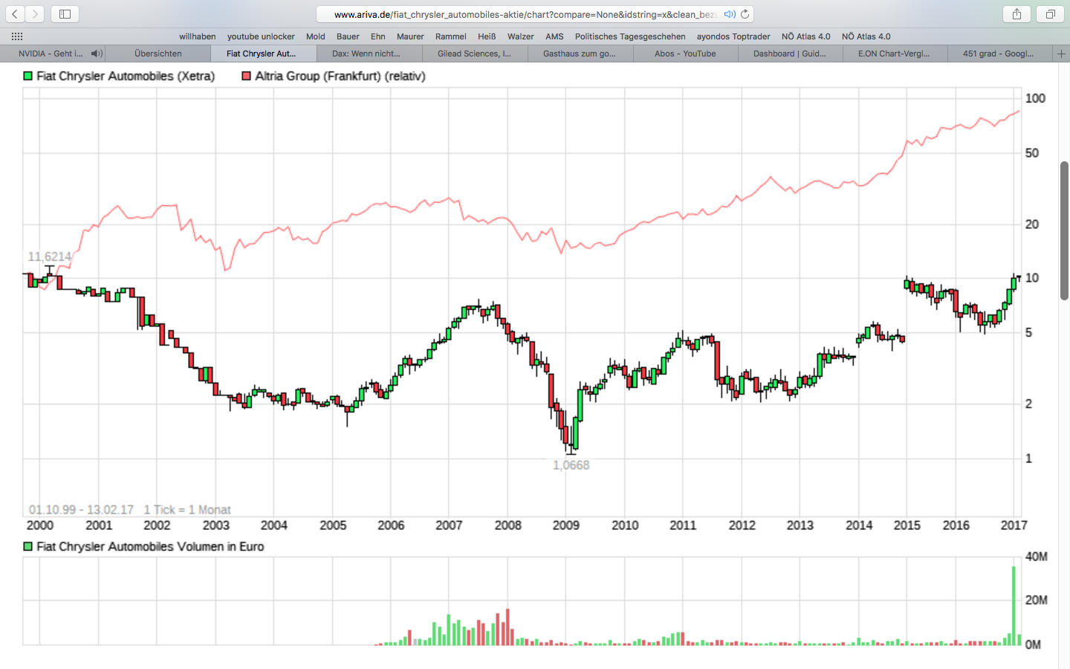1070x669 pixels.
Task: Open the Heiß bookmark
Action: 487,36
